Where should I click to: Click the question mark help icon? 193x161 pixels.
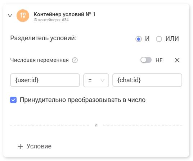pyautogui.click(x=75, y=60)
